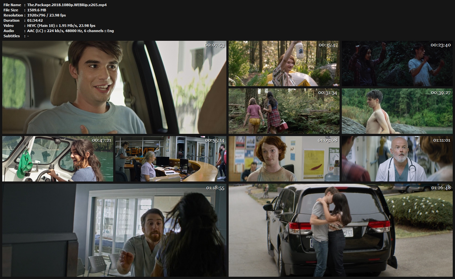Screen dimensions: 455x279
Task: Click the 01:11:01 timestamp label
Action: [442, 140]
